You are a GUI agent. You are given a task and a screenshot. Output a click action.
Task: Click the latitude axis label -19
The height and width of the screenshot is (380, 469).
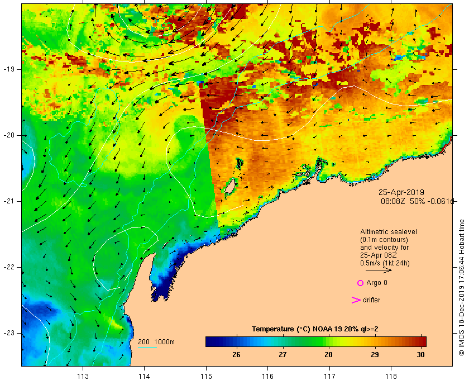(9, 69)
